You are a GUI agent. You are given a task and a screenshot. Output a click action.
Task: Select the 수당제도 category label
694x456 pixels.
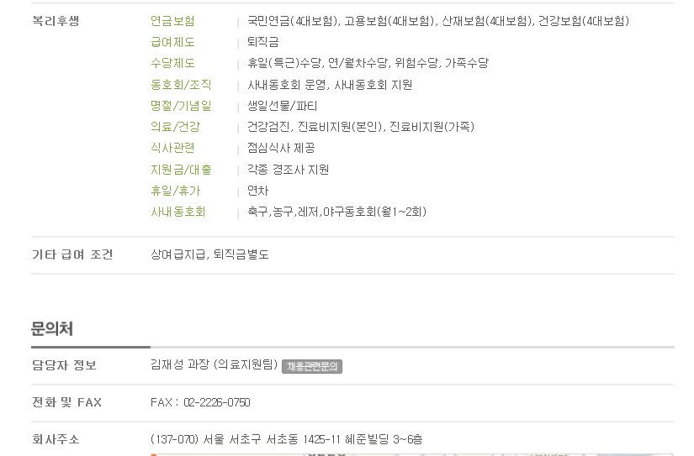coord(172,63)
